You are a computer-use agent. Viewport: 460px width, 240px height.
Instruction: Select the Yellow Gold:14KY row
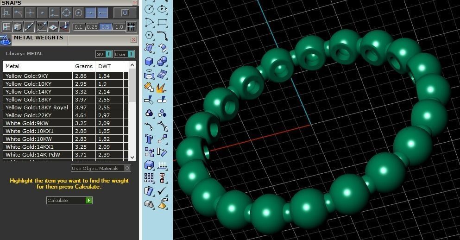tap(65, 92)
